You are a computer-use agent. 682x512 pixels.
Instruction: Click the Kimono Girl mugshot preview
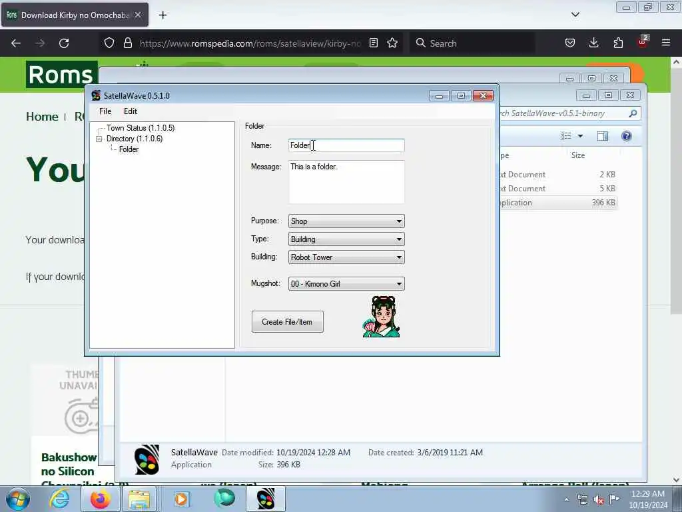pos(382,317)
